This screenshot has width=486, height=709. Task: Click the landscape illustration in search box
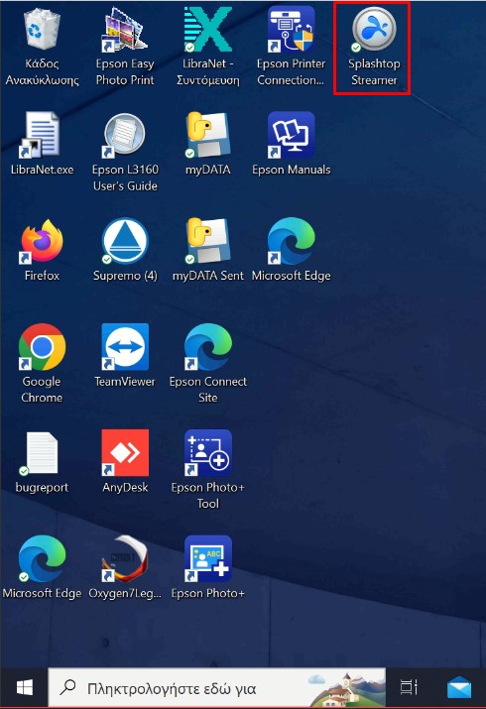tap(346, 688)
